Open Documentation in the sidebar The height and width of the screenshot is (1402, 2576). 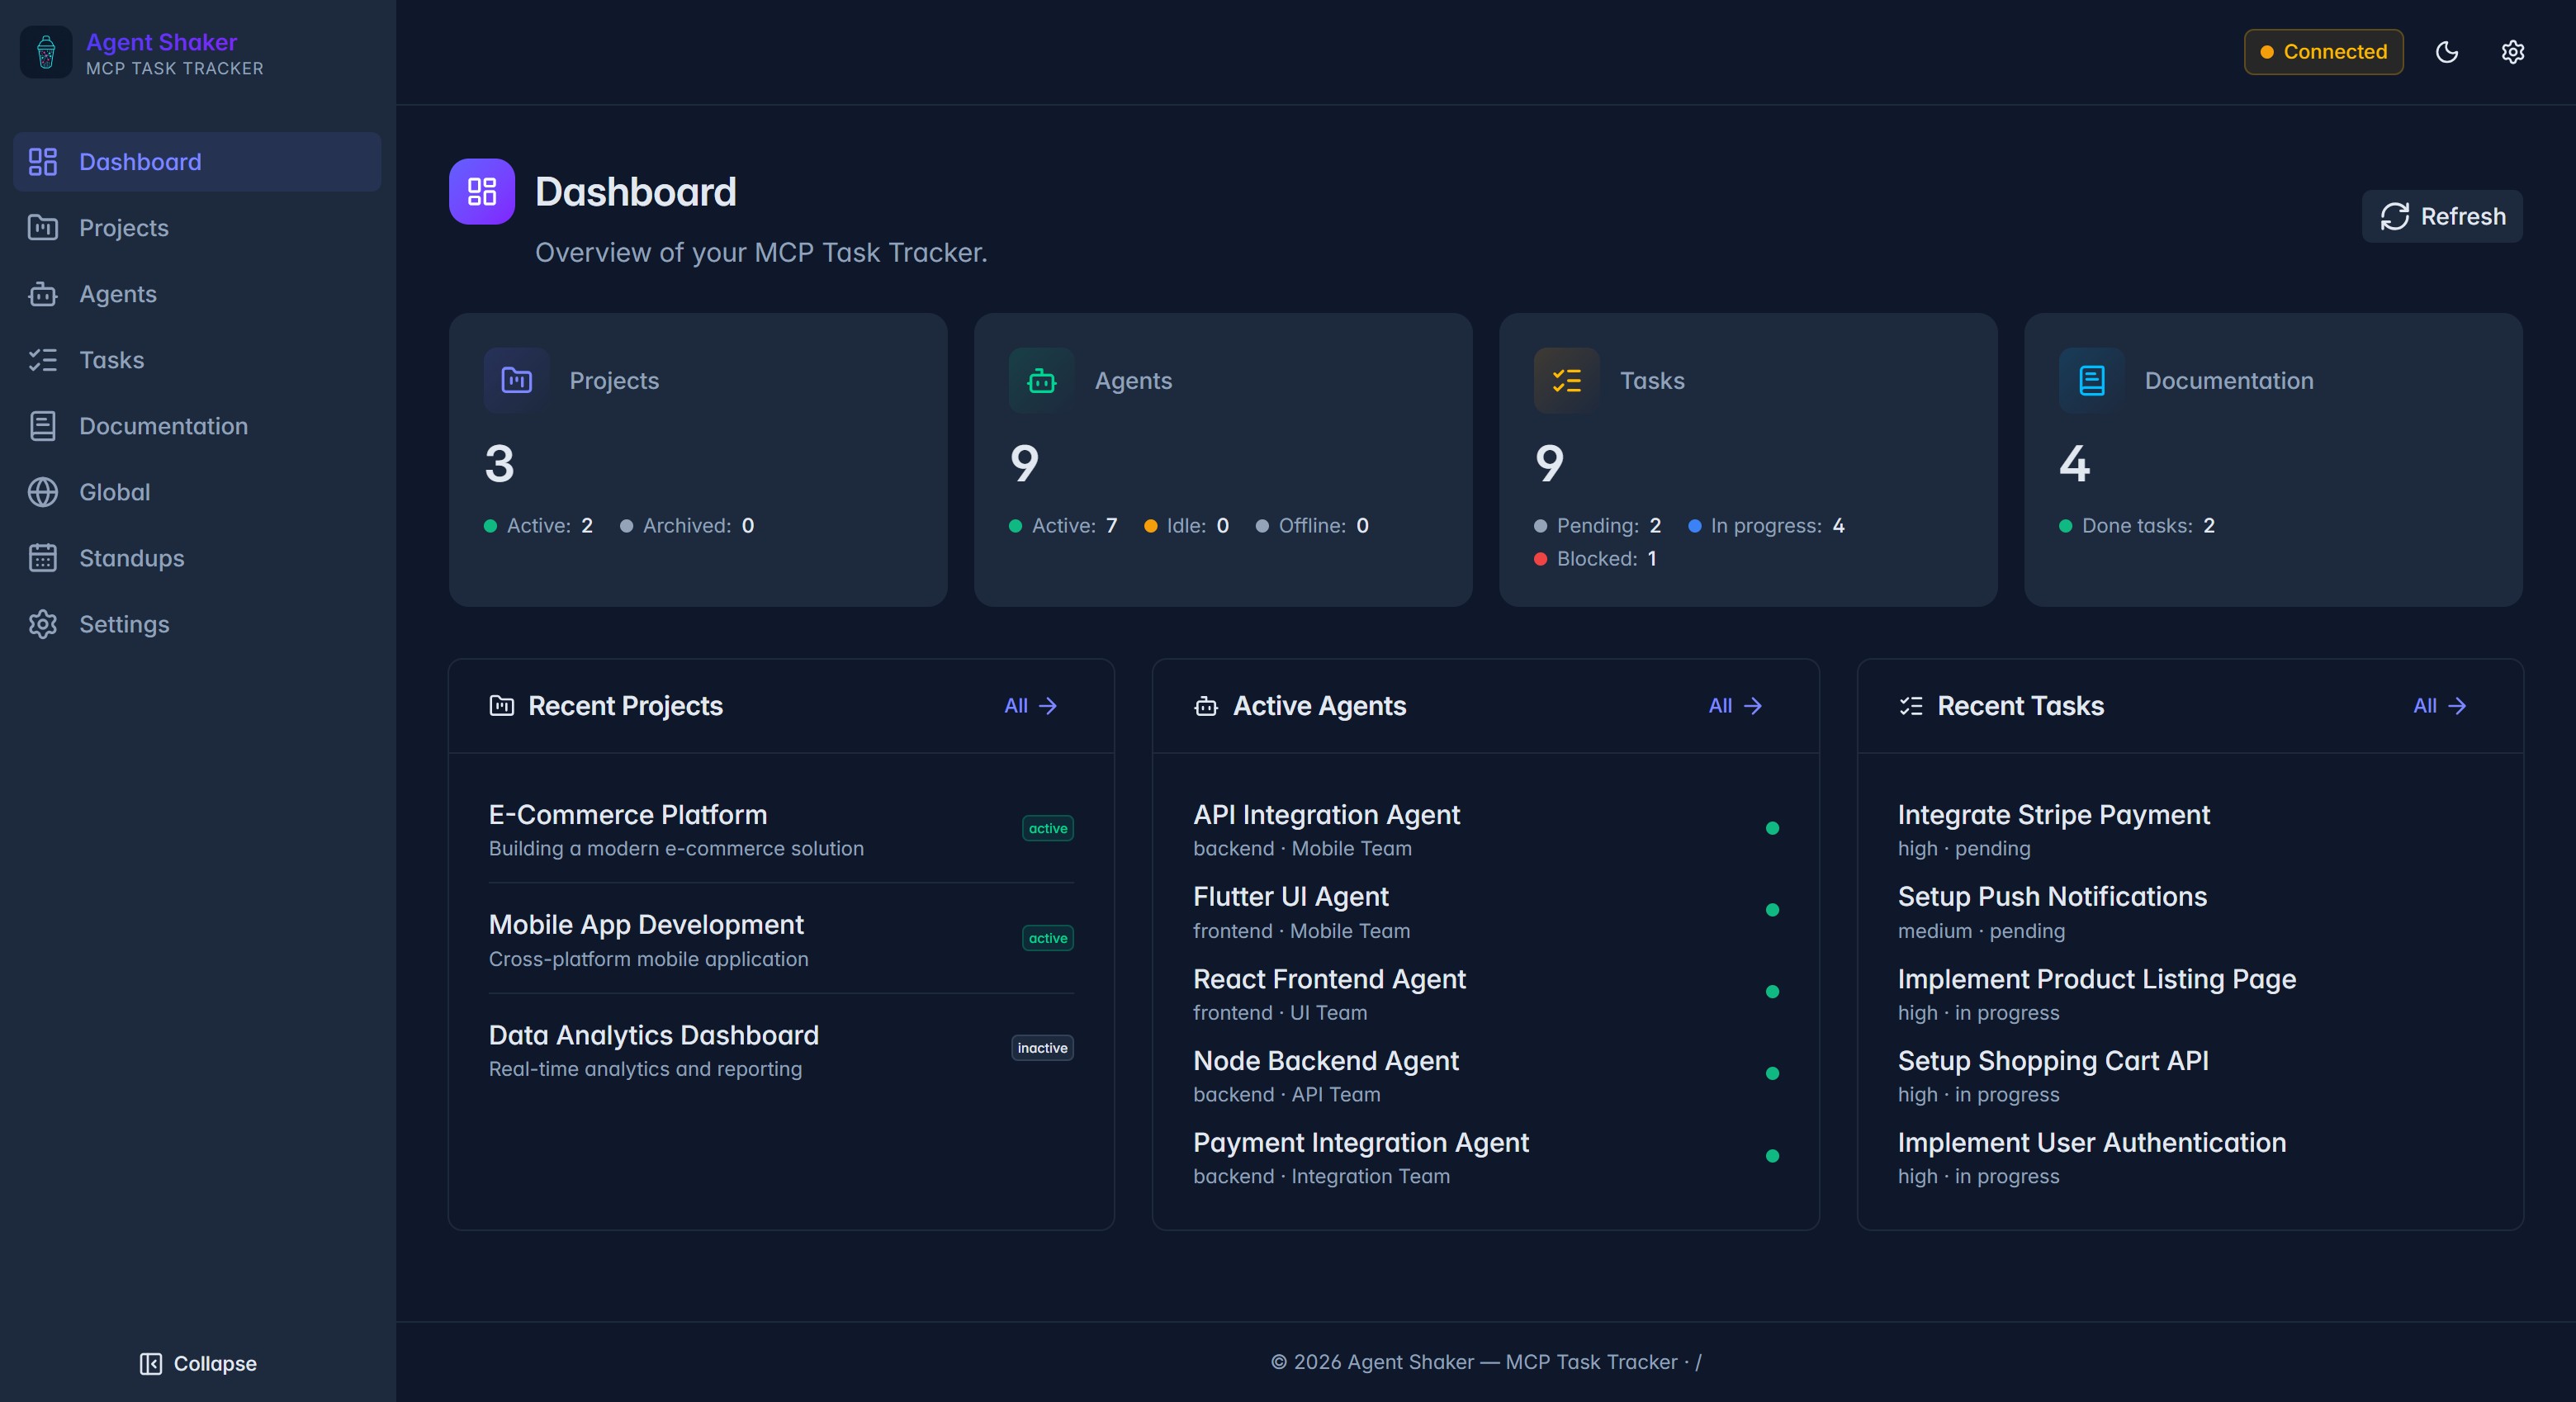[197, 426]
